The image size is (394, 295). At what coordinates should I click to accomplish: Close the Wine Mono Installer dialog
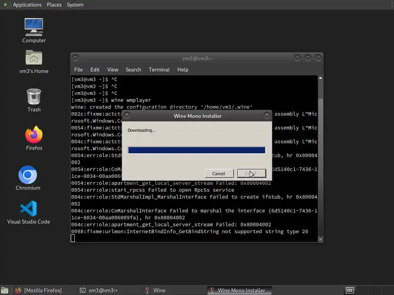coord(267,115)
